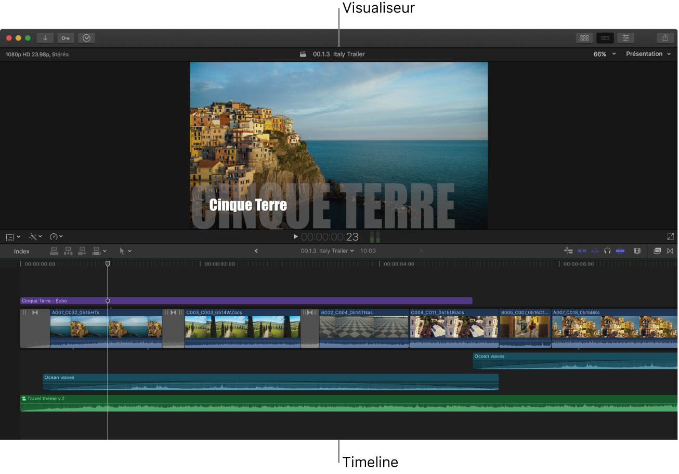Toggle solo playback with the headphone icon
The height and width of the screenshot is (474, 679).
tap(607, 251)
